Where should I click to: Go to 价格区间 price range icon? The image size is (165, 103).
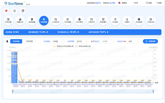[x=55, y=20]
